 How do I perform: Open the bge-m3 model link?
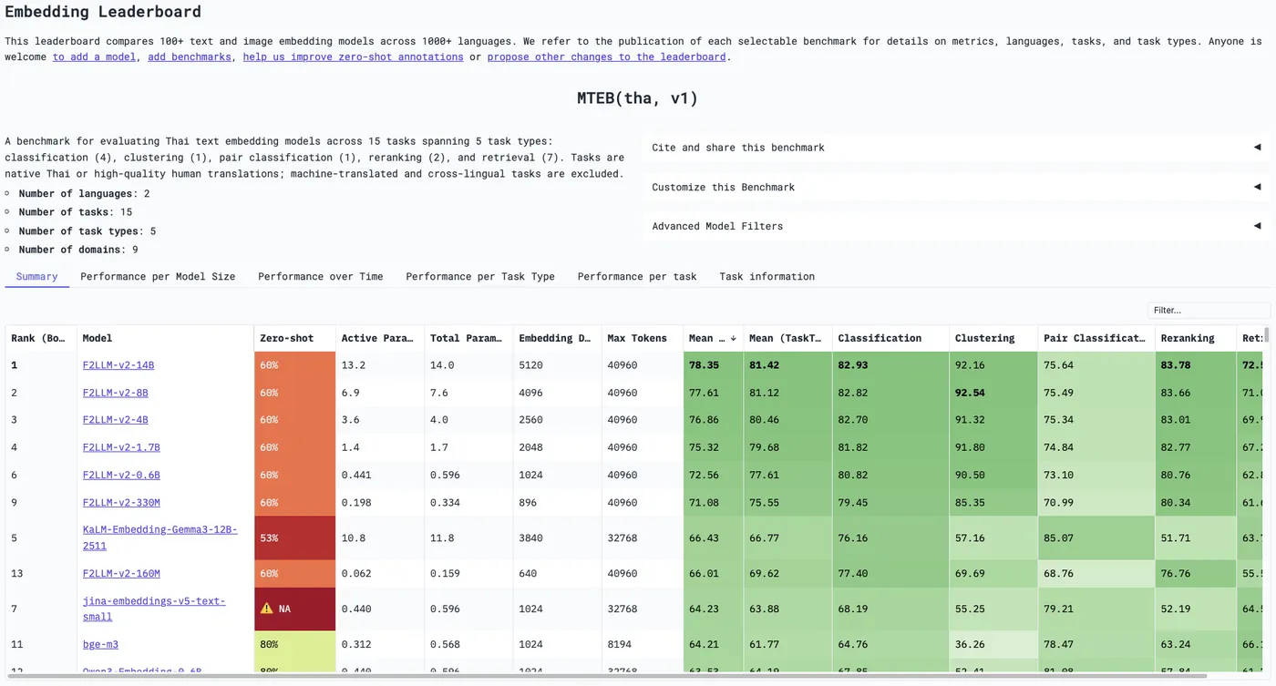tap(100, 644)
